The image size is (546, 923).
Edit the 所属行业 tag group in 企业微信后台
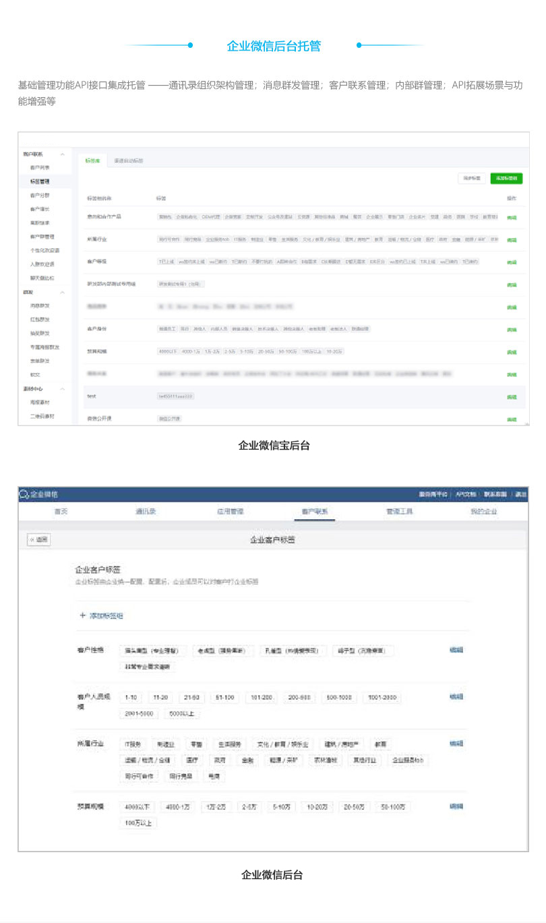[x=456, y=744]
